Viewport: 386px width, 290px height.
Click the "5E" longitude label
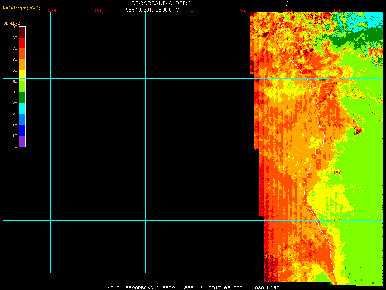click(x=243, y=10)
